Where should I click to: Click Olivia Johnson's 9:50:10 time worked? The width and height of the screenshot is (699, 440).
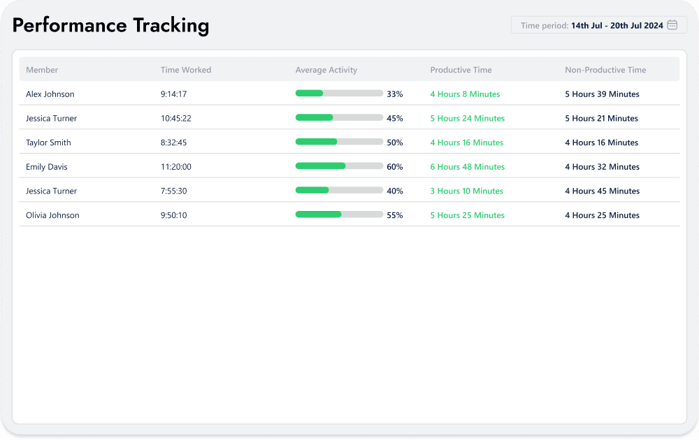[177, 215]
